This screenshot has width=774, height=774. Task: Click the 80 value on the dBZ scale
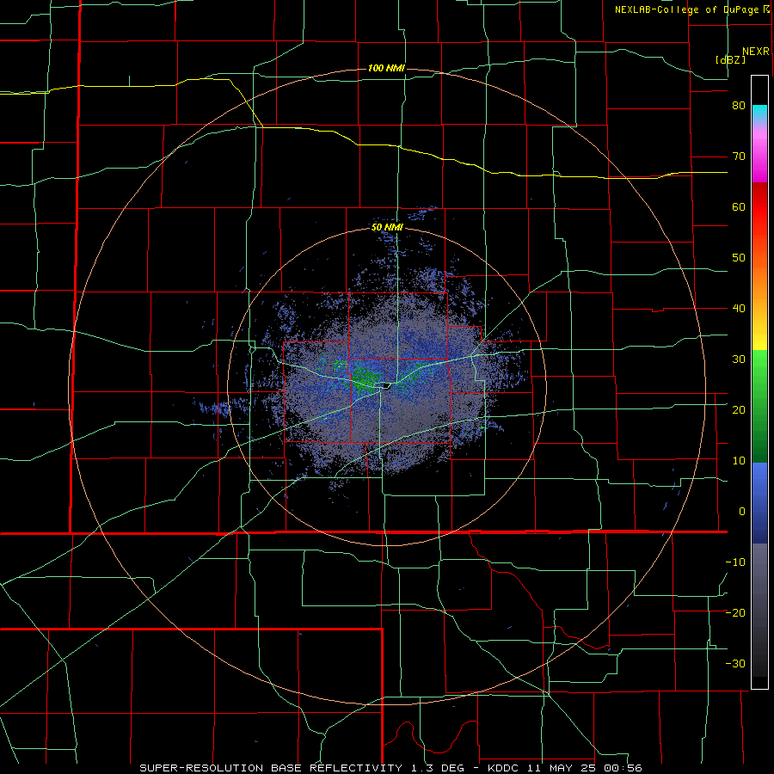coord(739,106)
